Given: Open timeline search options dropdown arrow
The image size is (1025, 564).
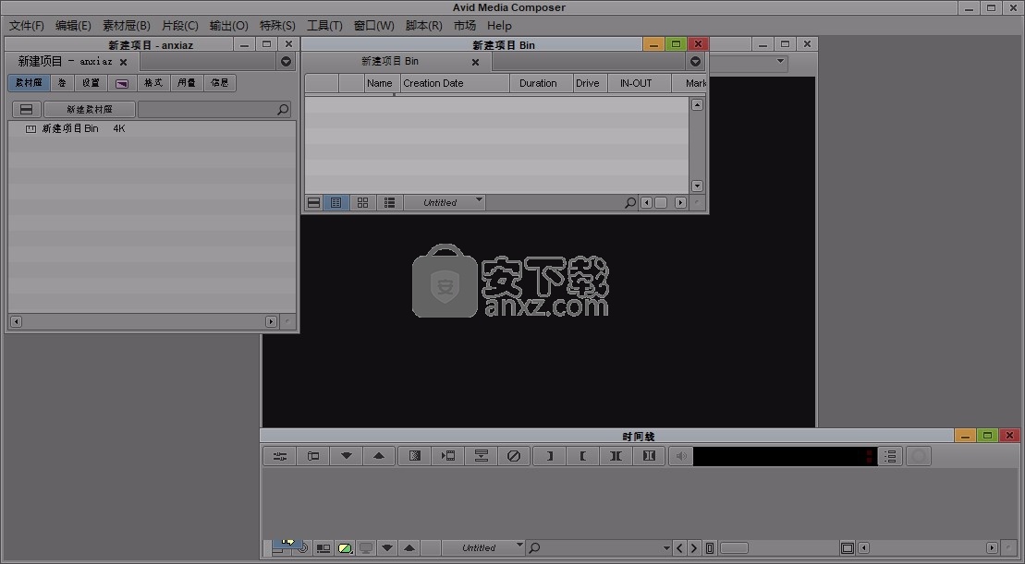Looking at the screenshot, I should point(666,548).
